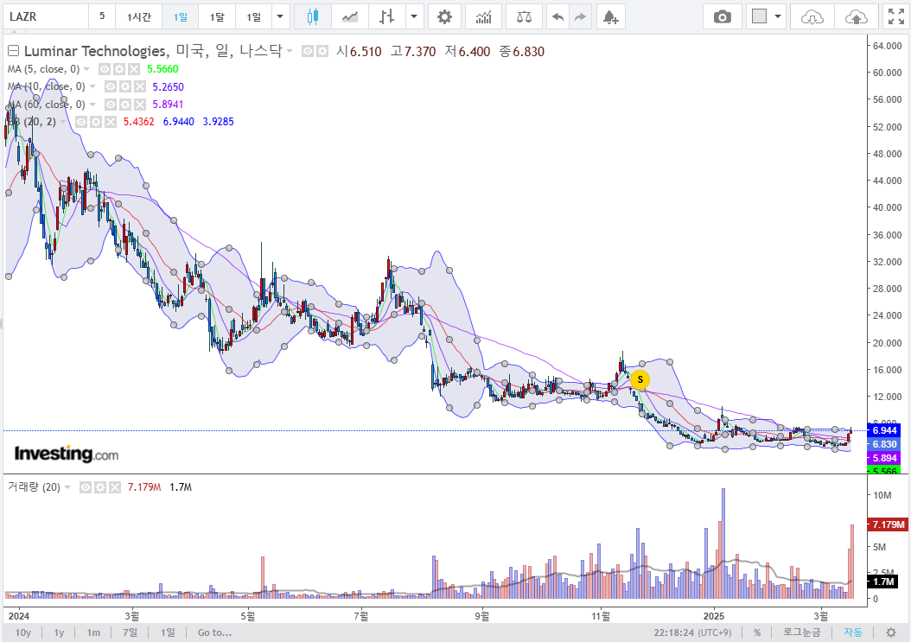
Task: Undo the last chart action
Action: (x=557, y=16)
